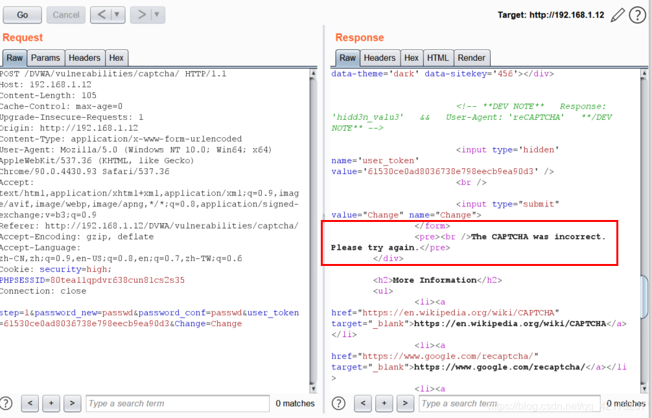
Task: Click the disabled Cancel button
Action: 65,15
